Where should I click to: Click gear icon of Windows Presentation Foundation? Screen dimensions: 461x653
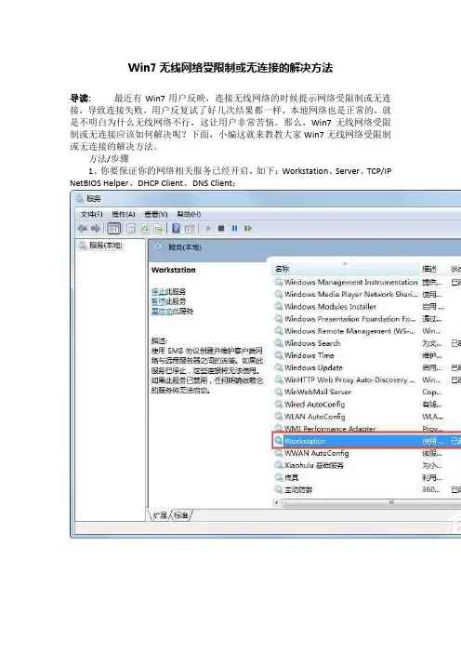tap(278, 318)
